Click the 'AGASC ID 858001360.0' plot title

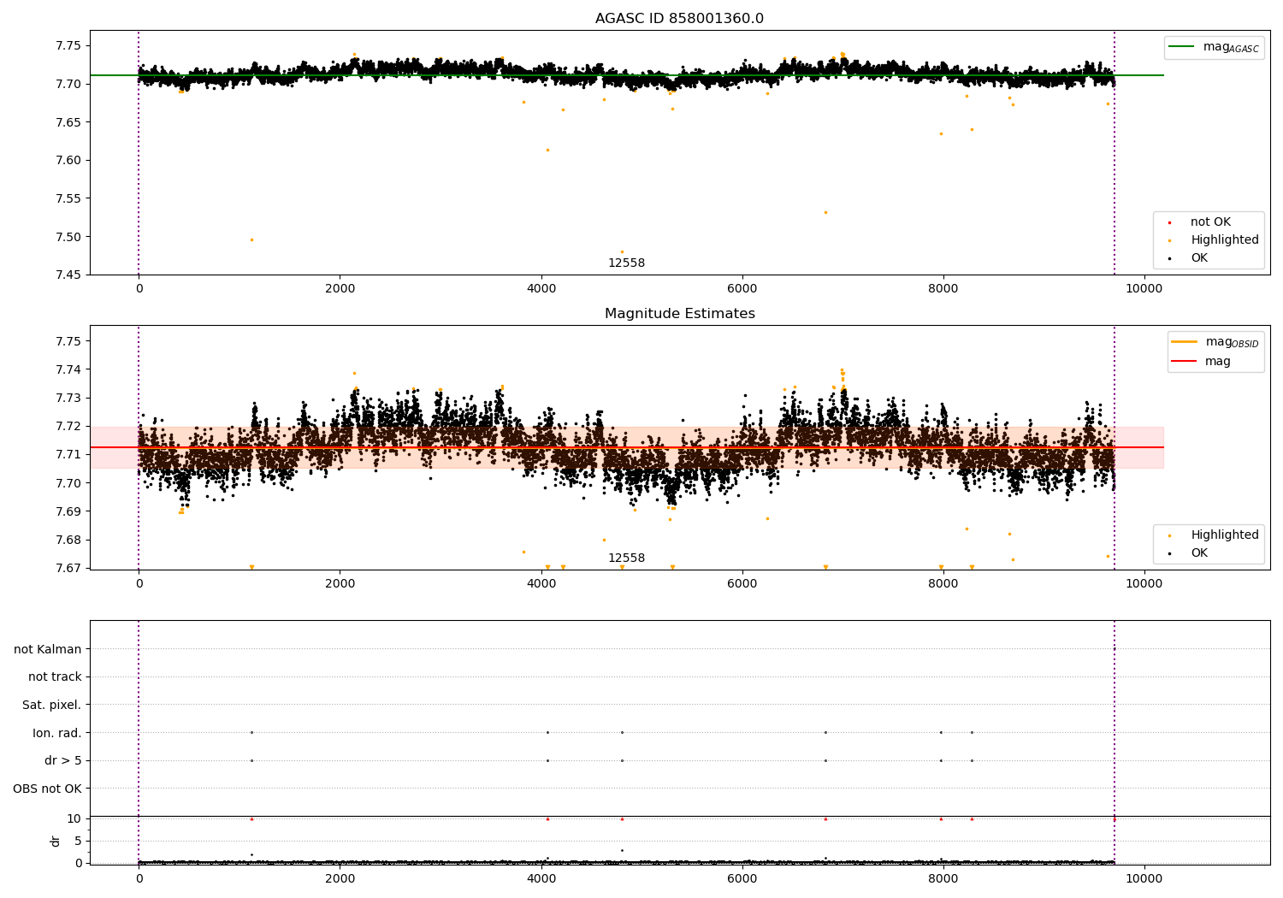[679, 19]
